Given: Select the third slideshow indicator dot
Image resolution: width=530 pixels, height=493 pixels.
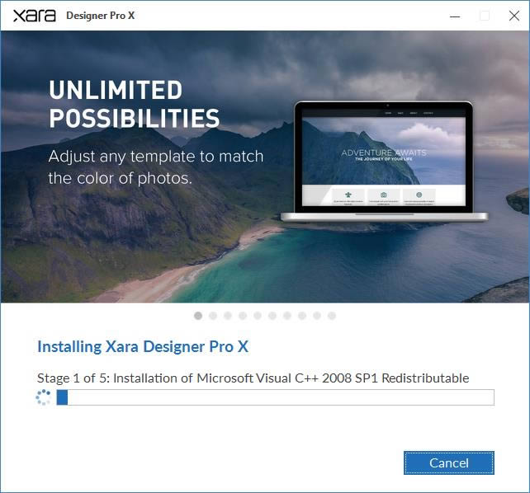Looking at the screenshot, I should 228,316.
